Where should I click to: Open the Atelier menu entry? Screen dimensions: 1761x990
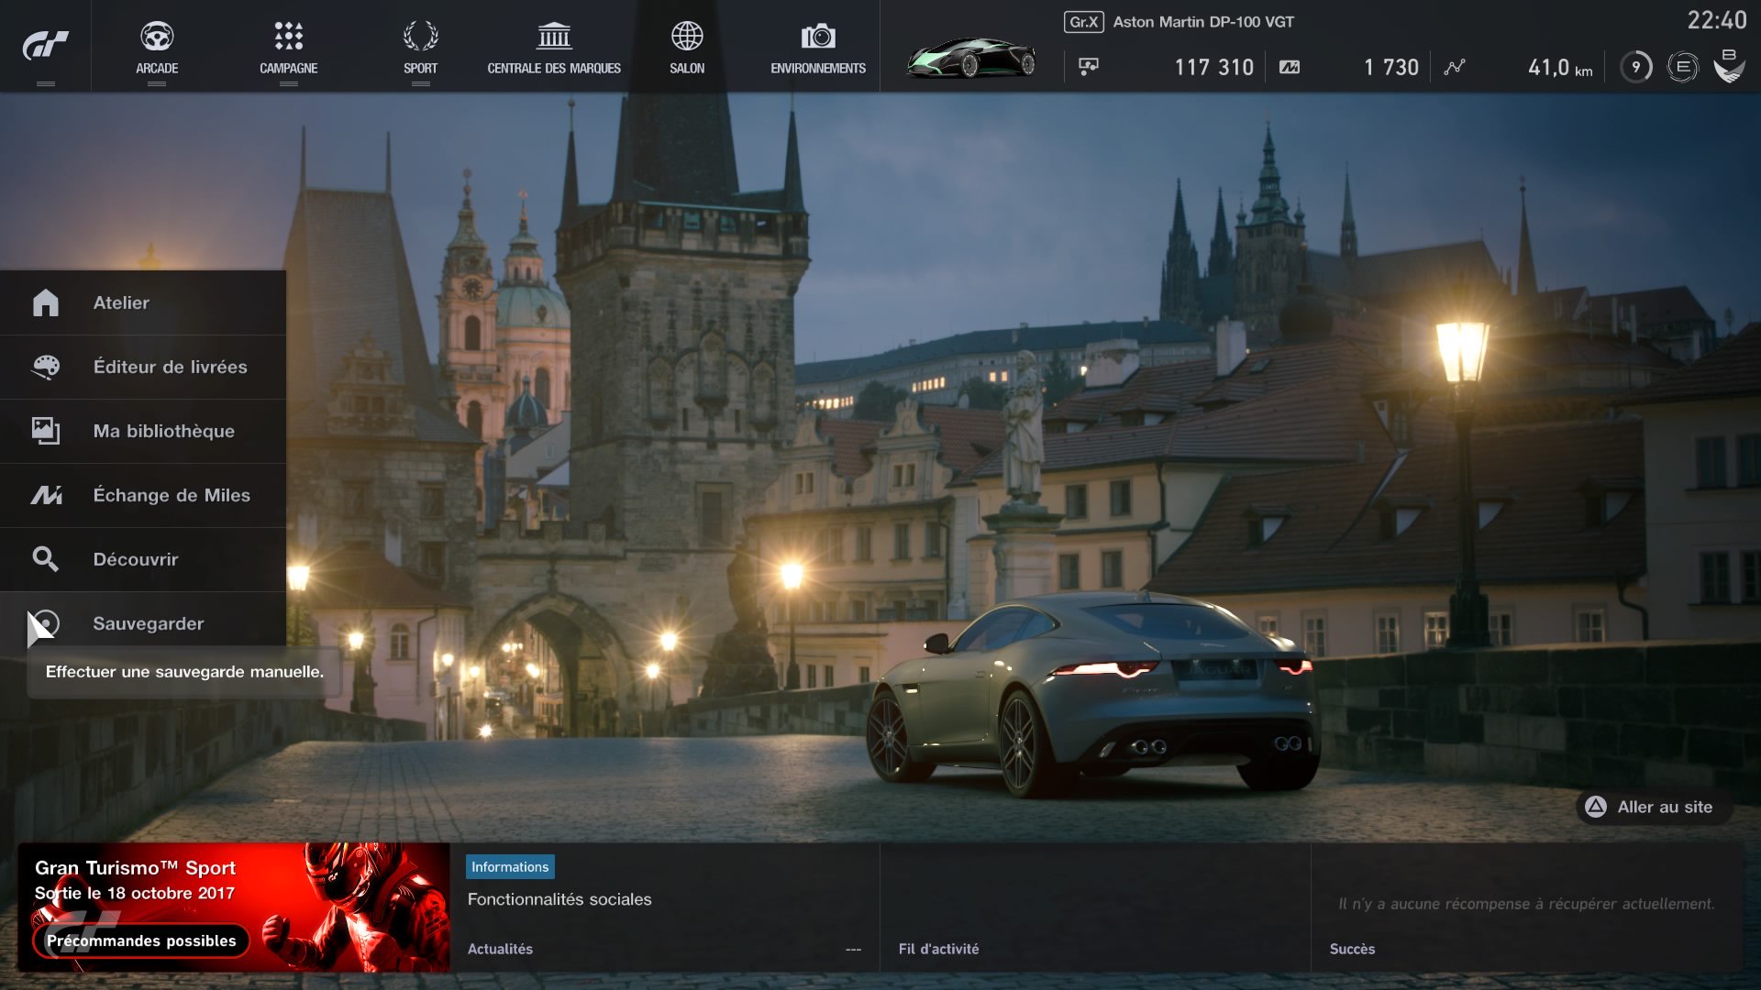(x=143, y=302)
